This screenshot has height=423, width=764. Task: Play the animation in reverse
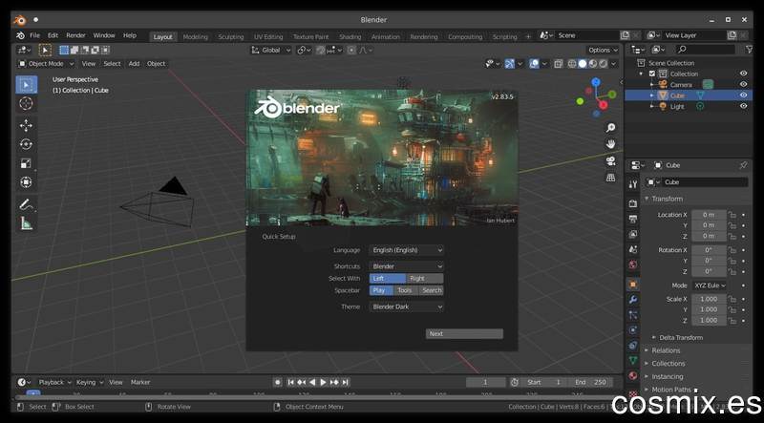(312, 383)
